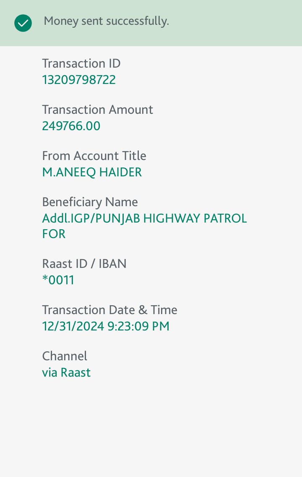Click the word IBAN in the label
Screen dimensions: 302x477
(x=112, y=264)
